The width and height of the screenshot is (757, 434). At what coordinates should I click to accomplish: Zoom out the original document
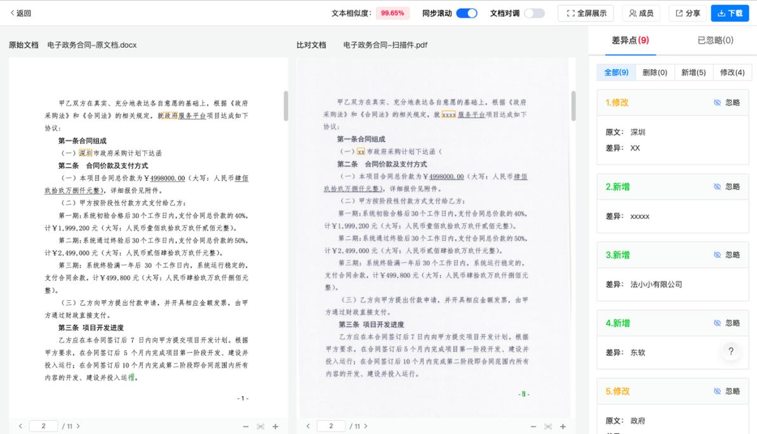[x=246, y=427]
